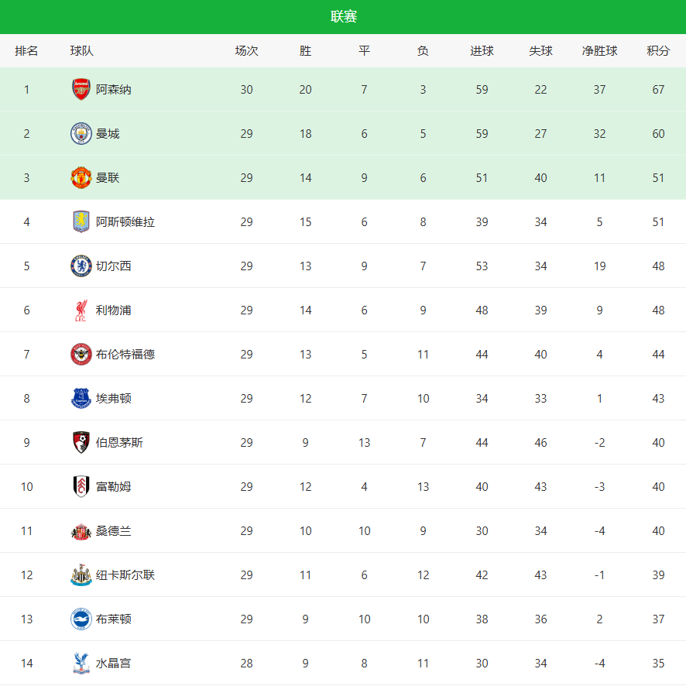Select the 联赛 tab header
Screen dimensions: 686x686
coord(343,17)
